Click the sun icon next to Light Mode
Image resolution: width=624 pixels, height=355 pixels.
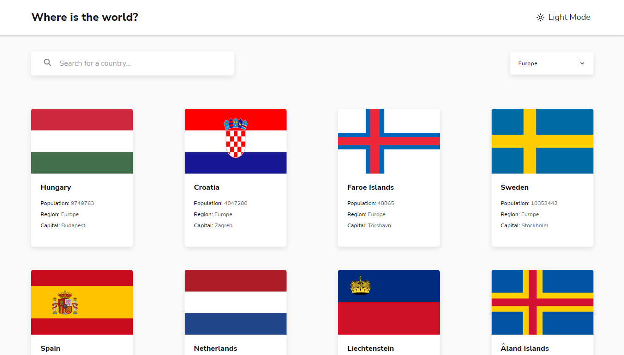click(540, 17)
